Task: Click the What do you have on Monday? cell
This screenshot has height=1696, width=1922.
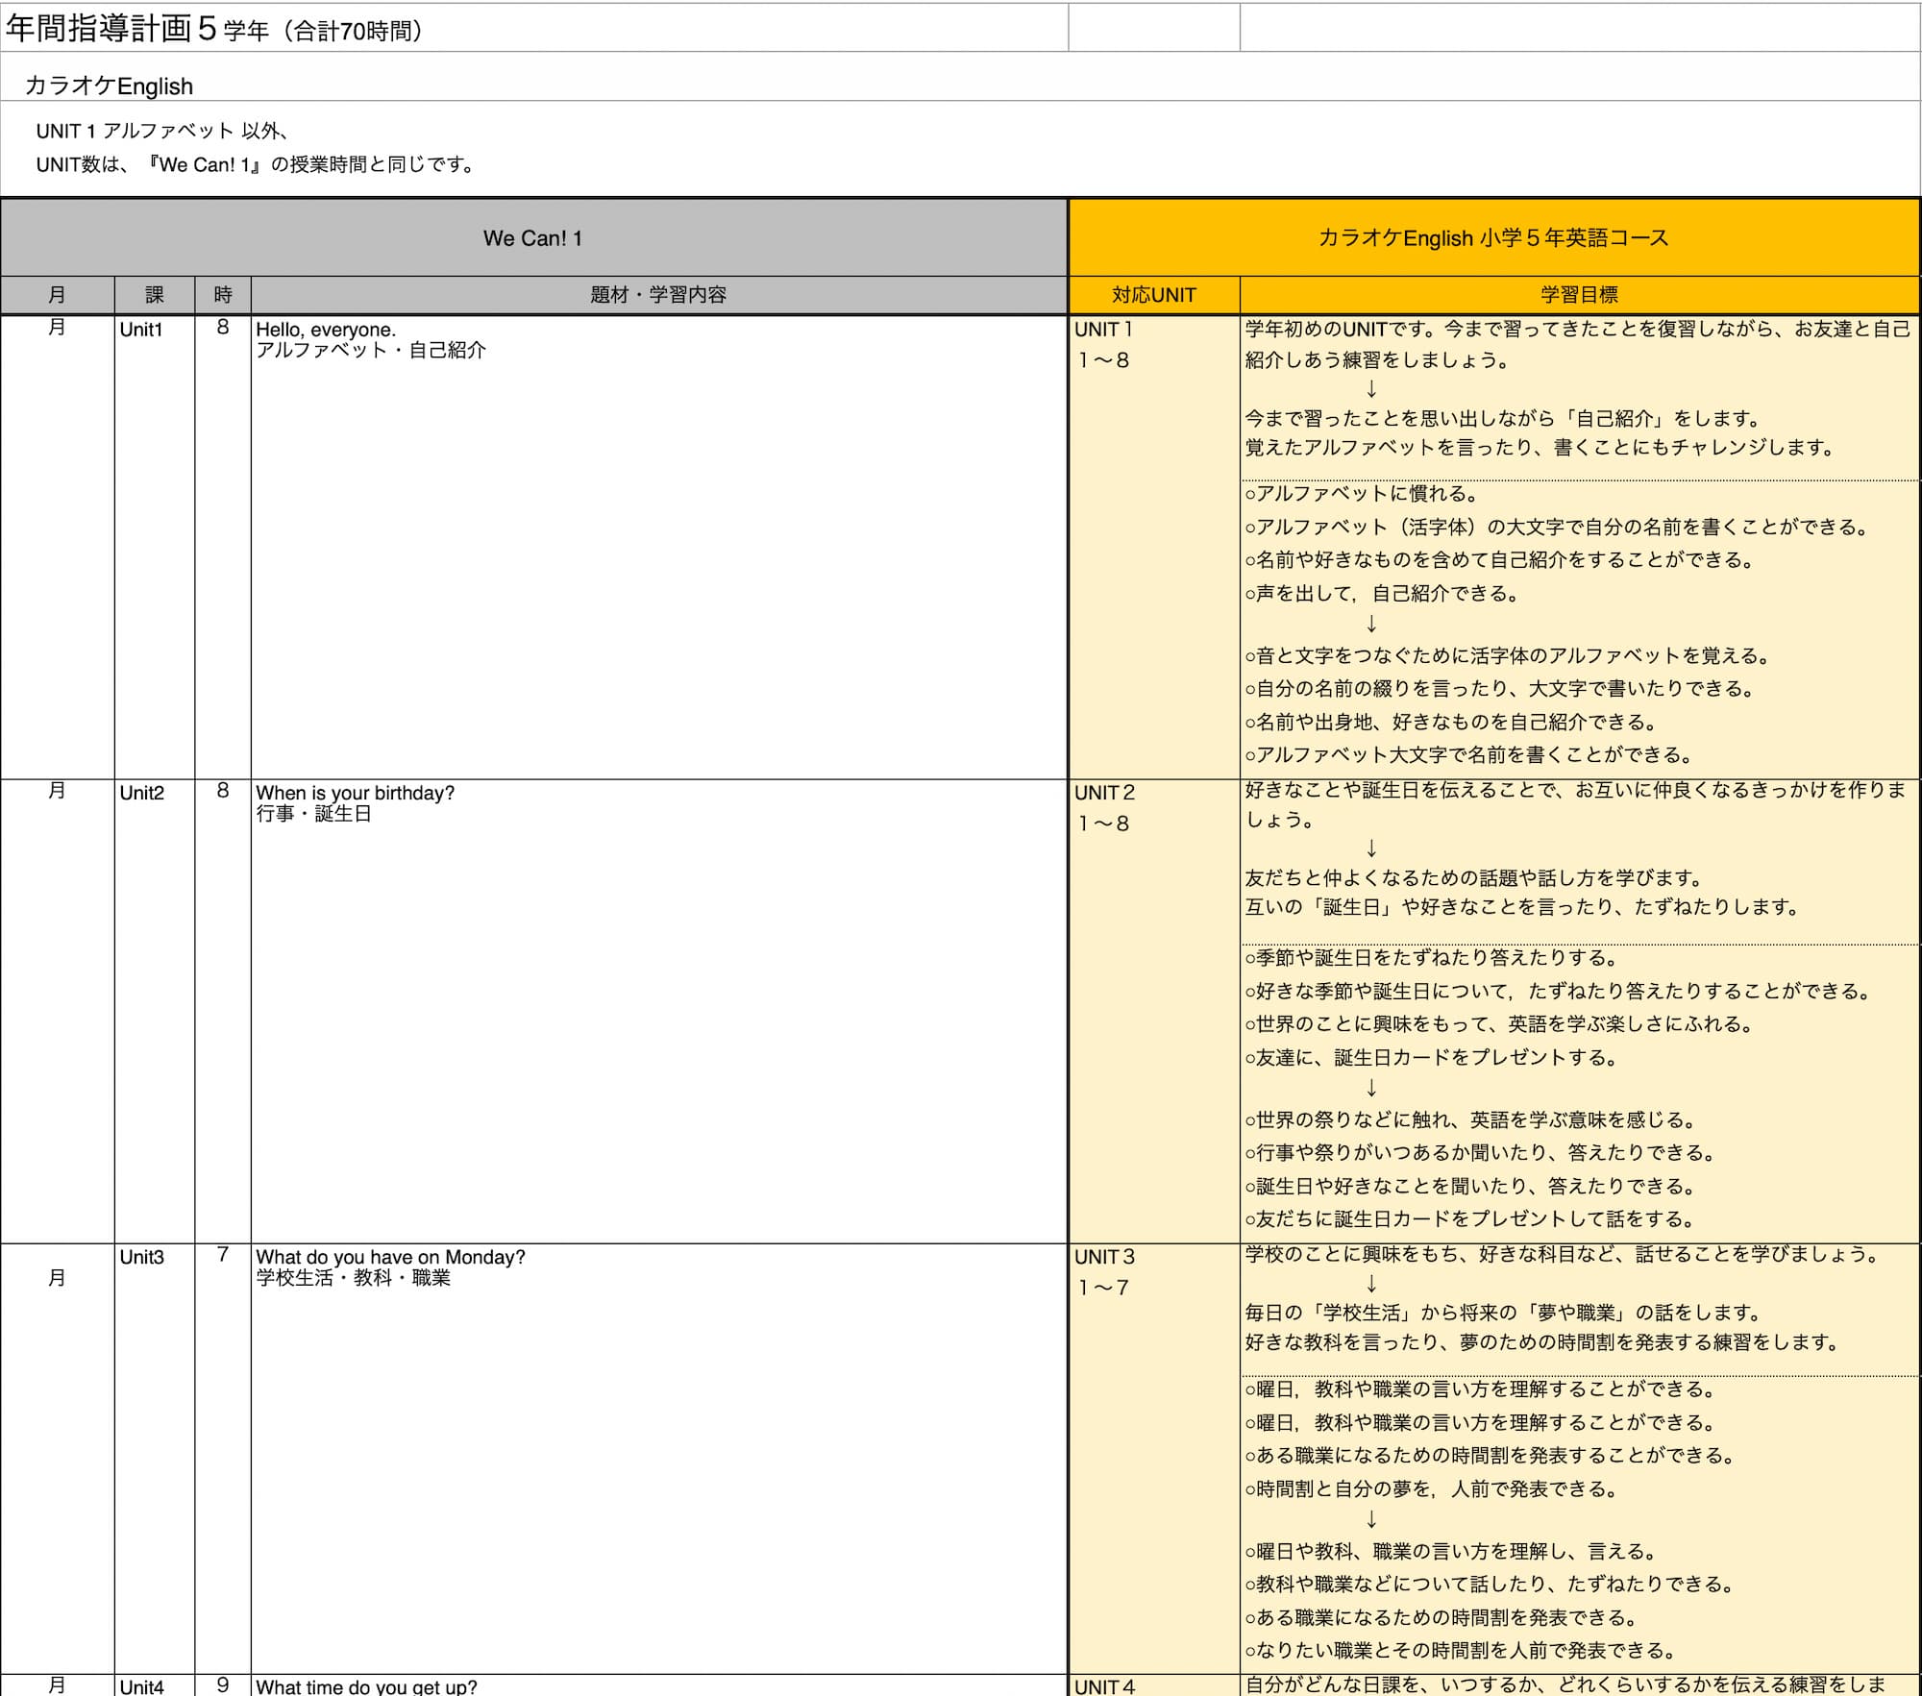Action: click(659, 1459)
